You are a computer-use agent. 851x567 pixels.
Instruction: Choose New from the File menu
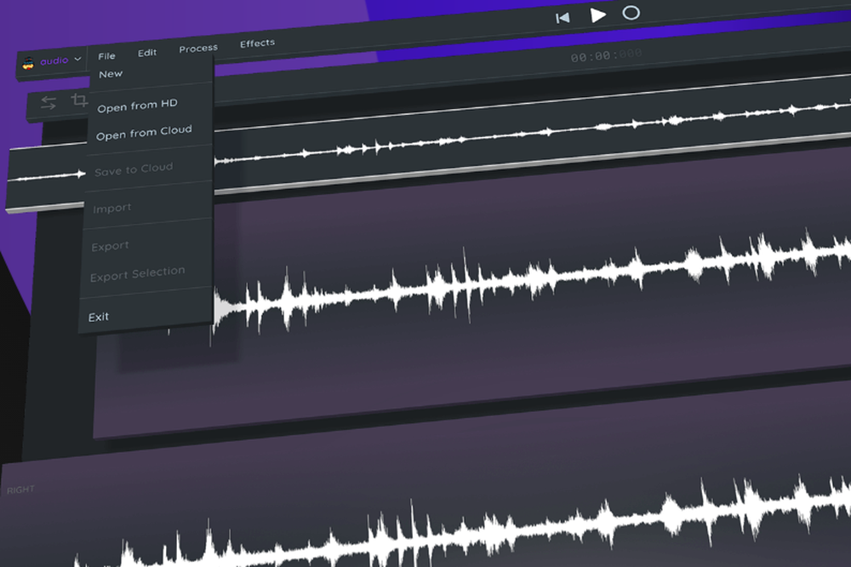pos(111,74)
